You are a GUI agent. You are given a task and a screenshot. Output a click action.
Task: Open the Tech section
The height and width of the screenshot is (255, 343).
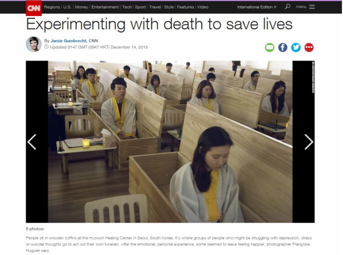[x=127, y=7]
